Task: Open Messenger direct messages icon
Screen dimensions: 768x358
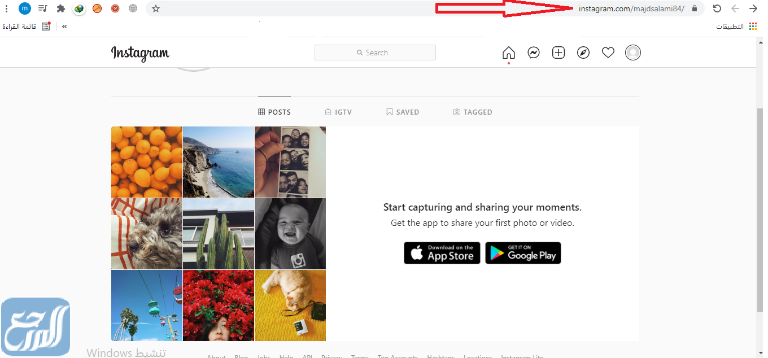Action: [534, 53]
